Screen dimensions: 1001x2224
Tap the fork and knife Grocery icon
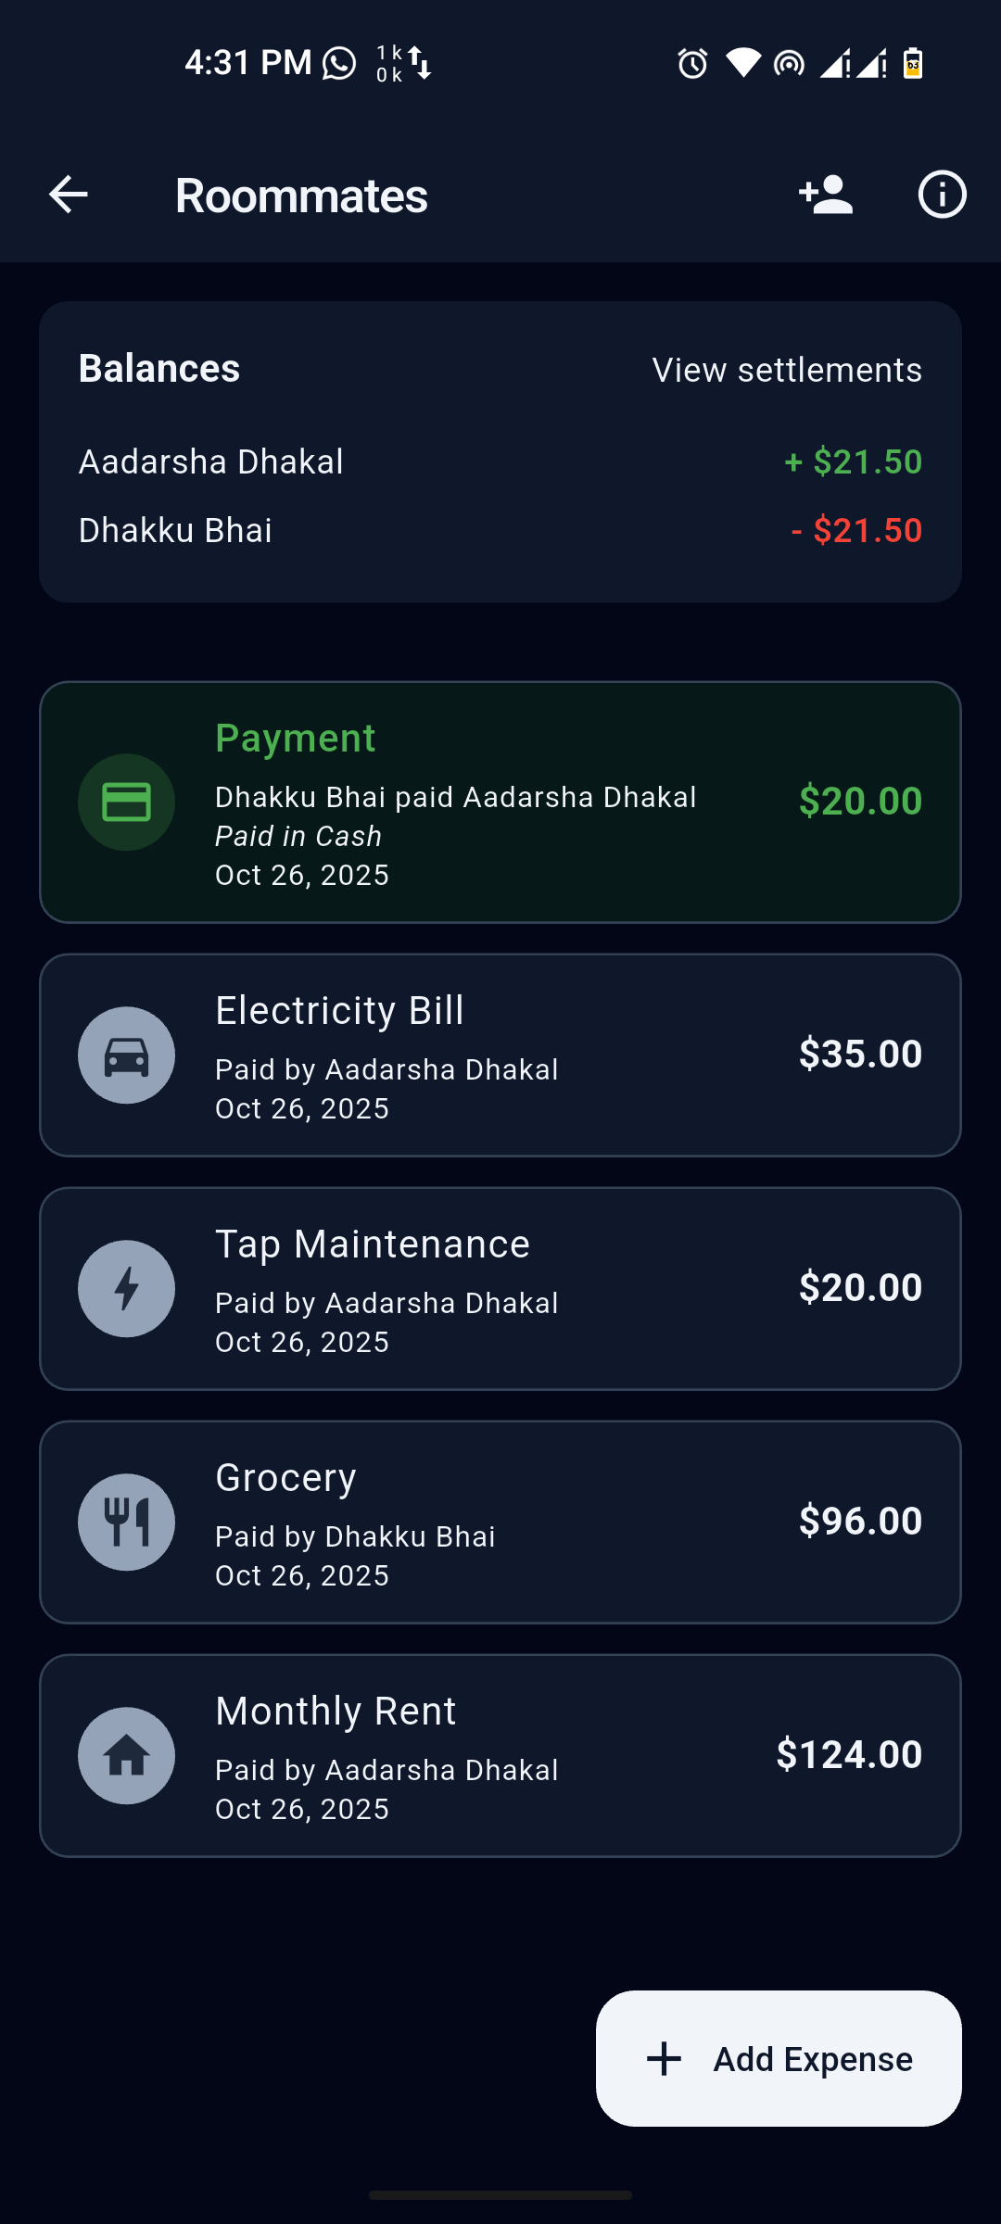[x=127, y=1523]
